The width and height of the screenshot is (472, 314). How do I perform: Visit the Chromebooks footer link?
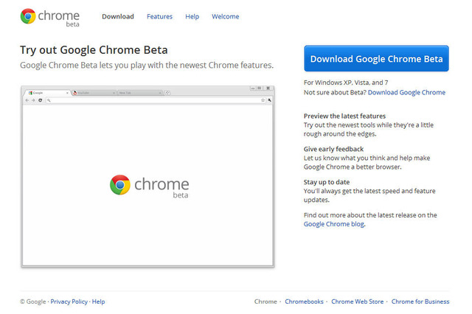click(304, 301)
